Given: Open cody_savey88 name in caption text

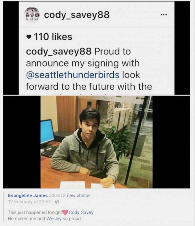Looking at the screenshot, I should click(x=59, y=52).
